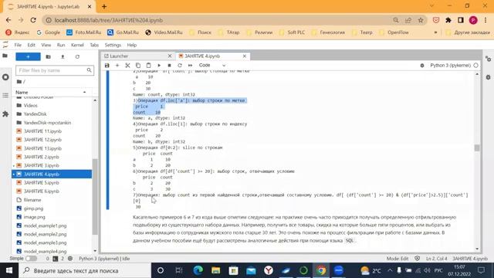The height and width of the screenshot is (278, 494).
Task: Click the notebook vertical scrollbar thumb
Action: (x=477, y=147)
